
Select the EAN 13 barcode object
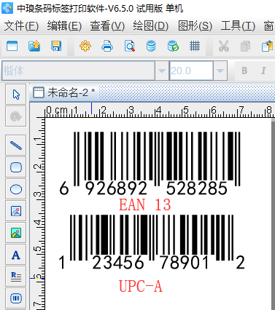coord(150,163)
